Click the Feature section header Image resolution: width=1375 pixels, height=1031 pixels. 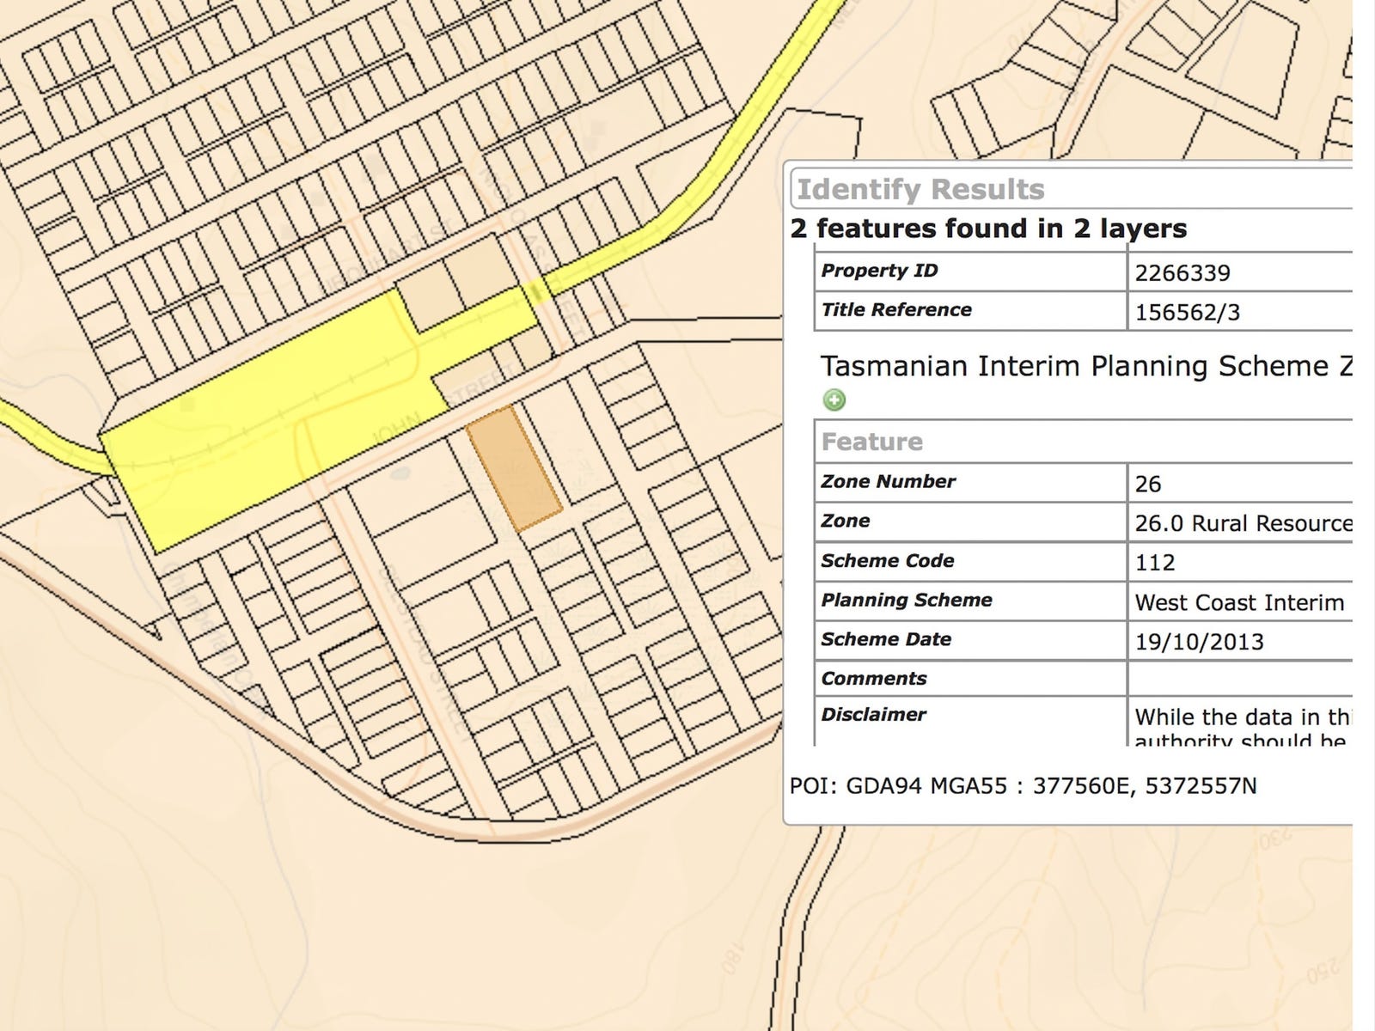1084,442
